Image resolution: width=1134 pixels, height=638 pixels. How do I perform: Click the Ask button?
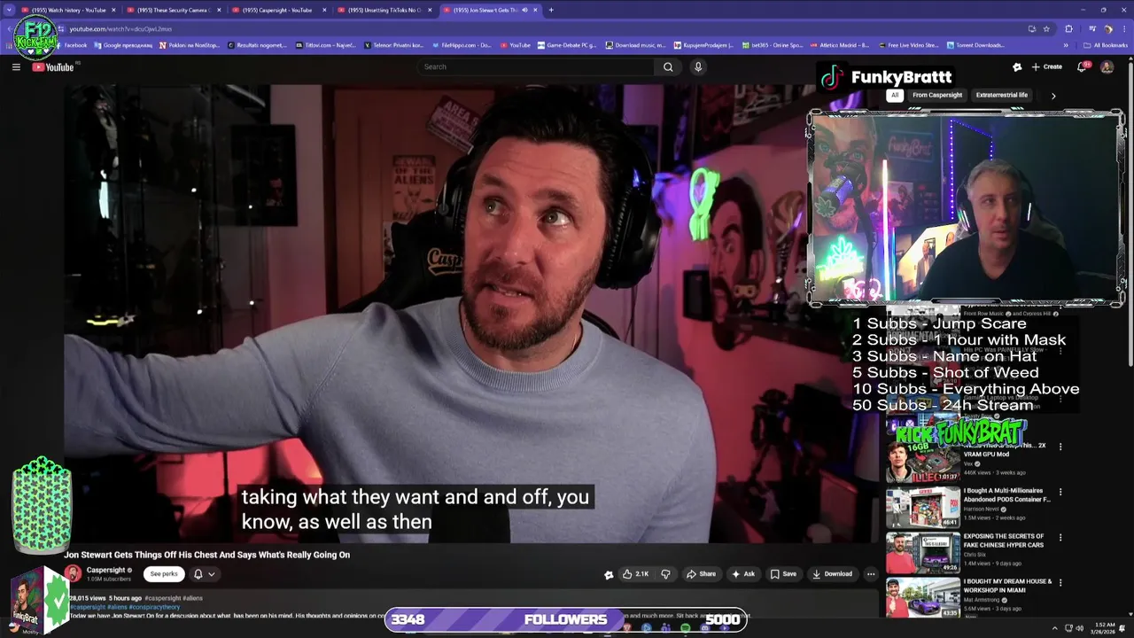tap(742, 574)
